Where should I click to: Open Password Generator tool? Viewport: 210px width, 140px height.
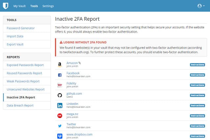(x=27, y=28)
